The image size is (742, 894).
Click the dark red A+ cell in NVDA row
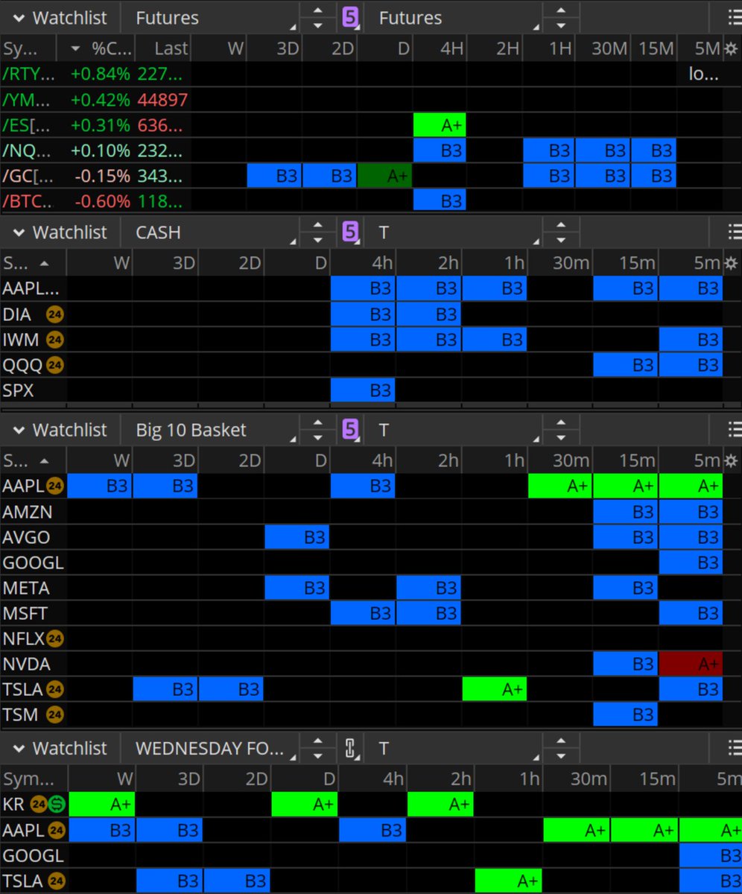tap(691, 664)
